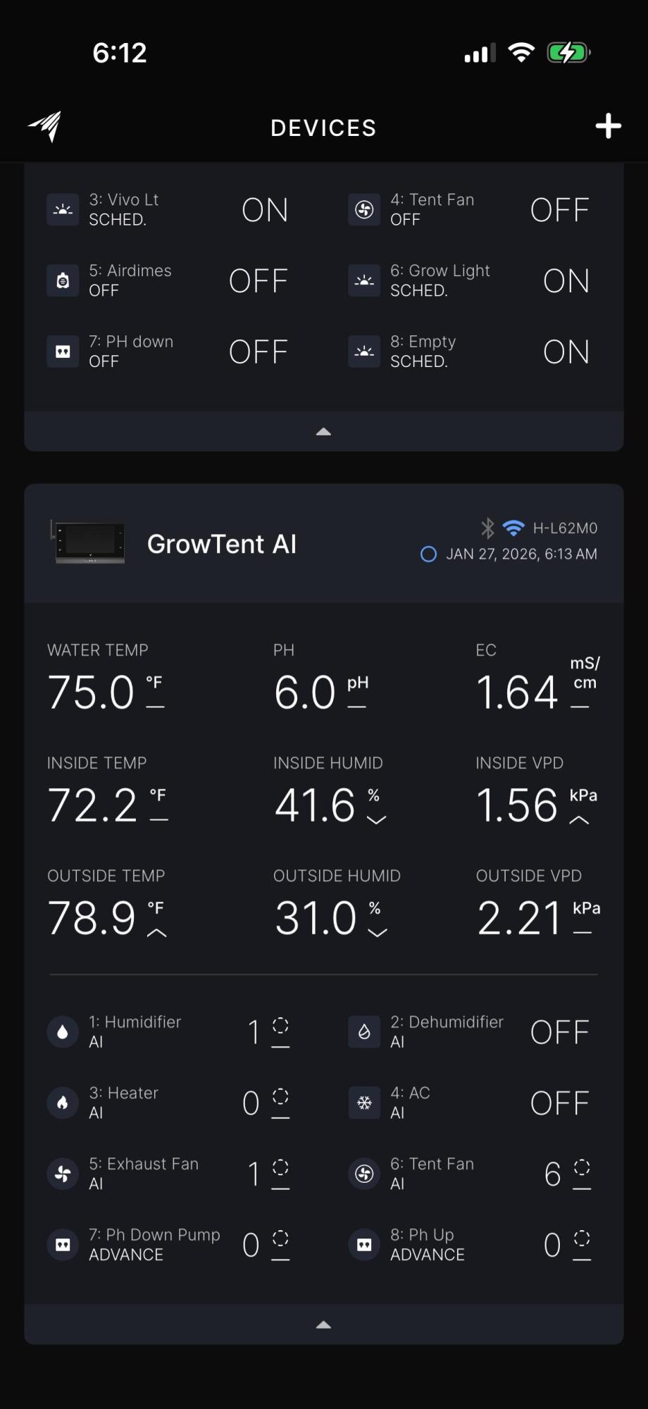648x1409 pixels.
Task: Tap the GrowTent AI controller thumbnail
Action: coord(89,542)
